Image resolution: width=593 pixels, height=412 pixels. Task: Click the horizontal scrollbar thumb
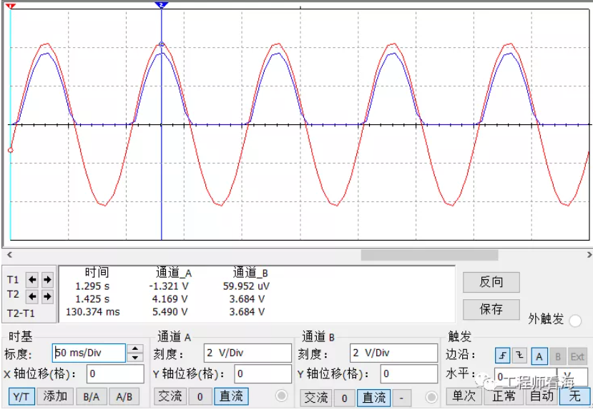coord(429,255)
